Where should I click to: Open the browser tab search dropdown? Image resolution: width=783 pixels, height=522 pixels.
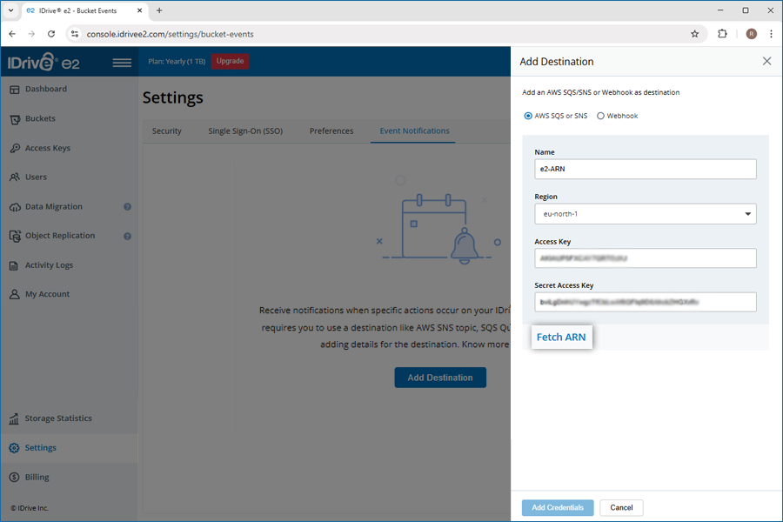[10, 10]
